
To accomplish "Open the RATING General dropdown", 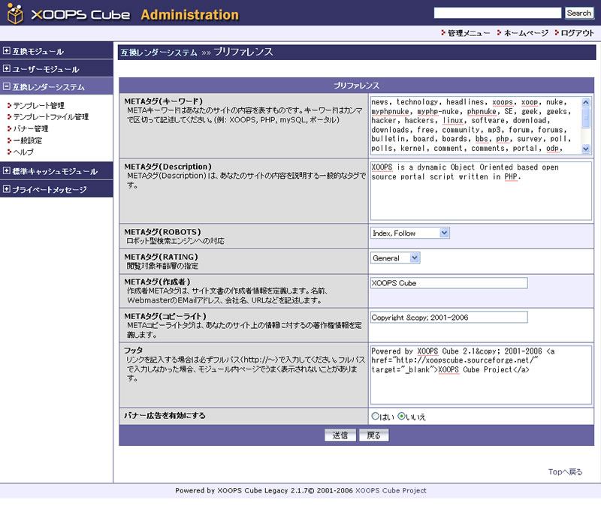I will (395, 258).
